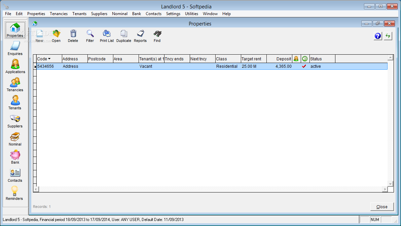
Task: Open the Suppliers truck icon
Action: point(15,118)
